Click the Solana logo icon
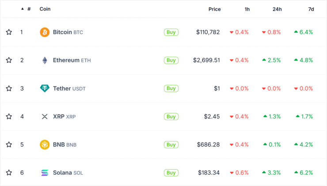 tap(45, 173)
